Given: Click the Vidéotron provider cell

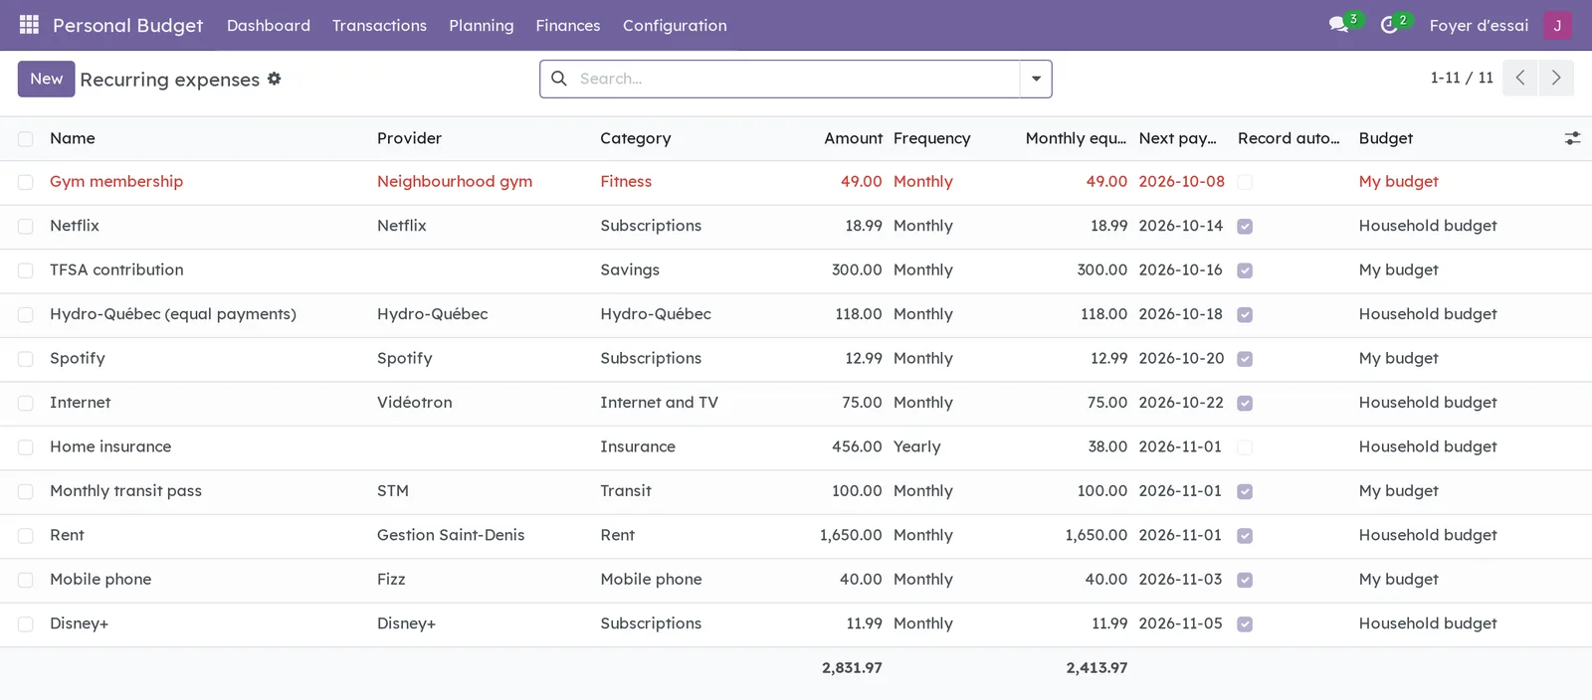Looking at the screenshot, I should (414, 402).
